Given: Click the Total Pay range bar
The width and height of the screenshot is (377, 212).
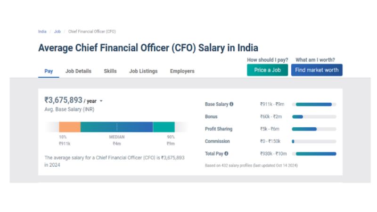Looking at the screenshot, I should tap(314, 154).
